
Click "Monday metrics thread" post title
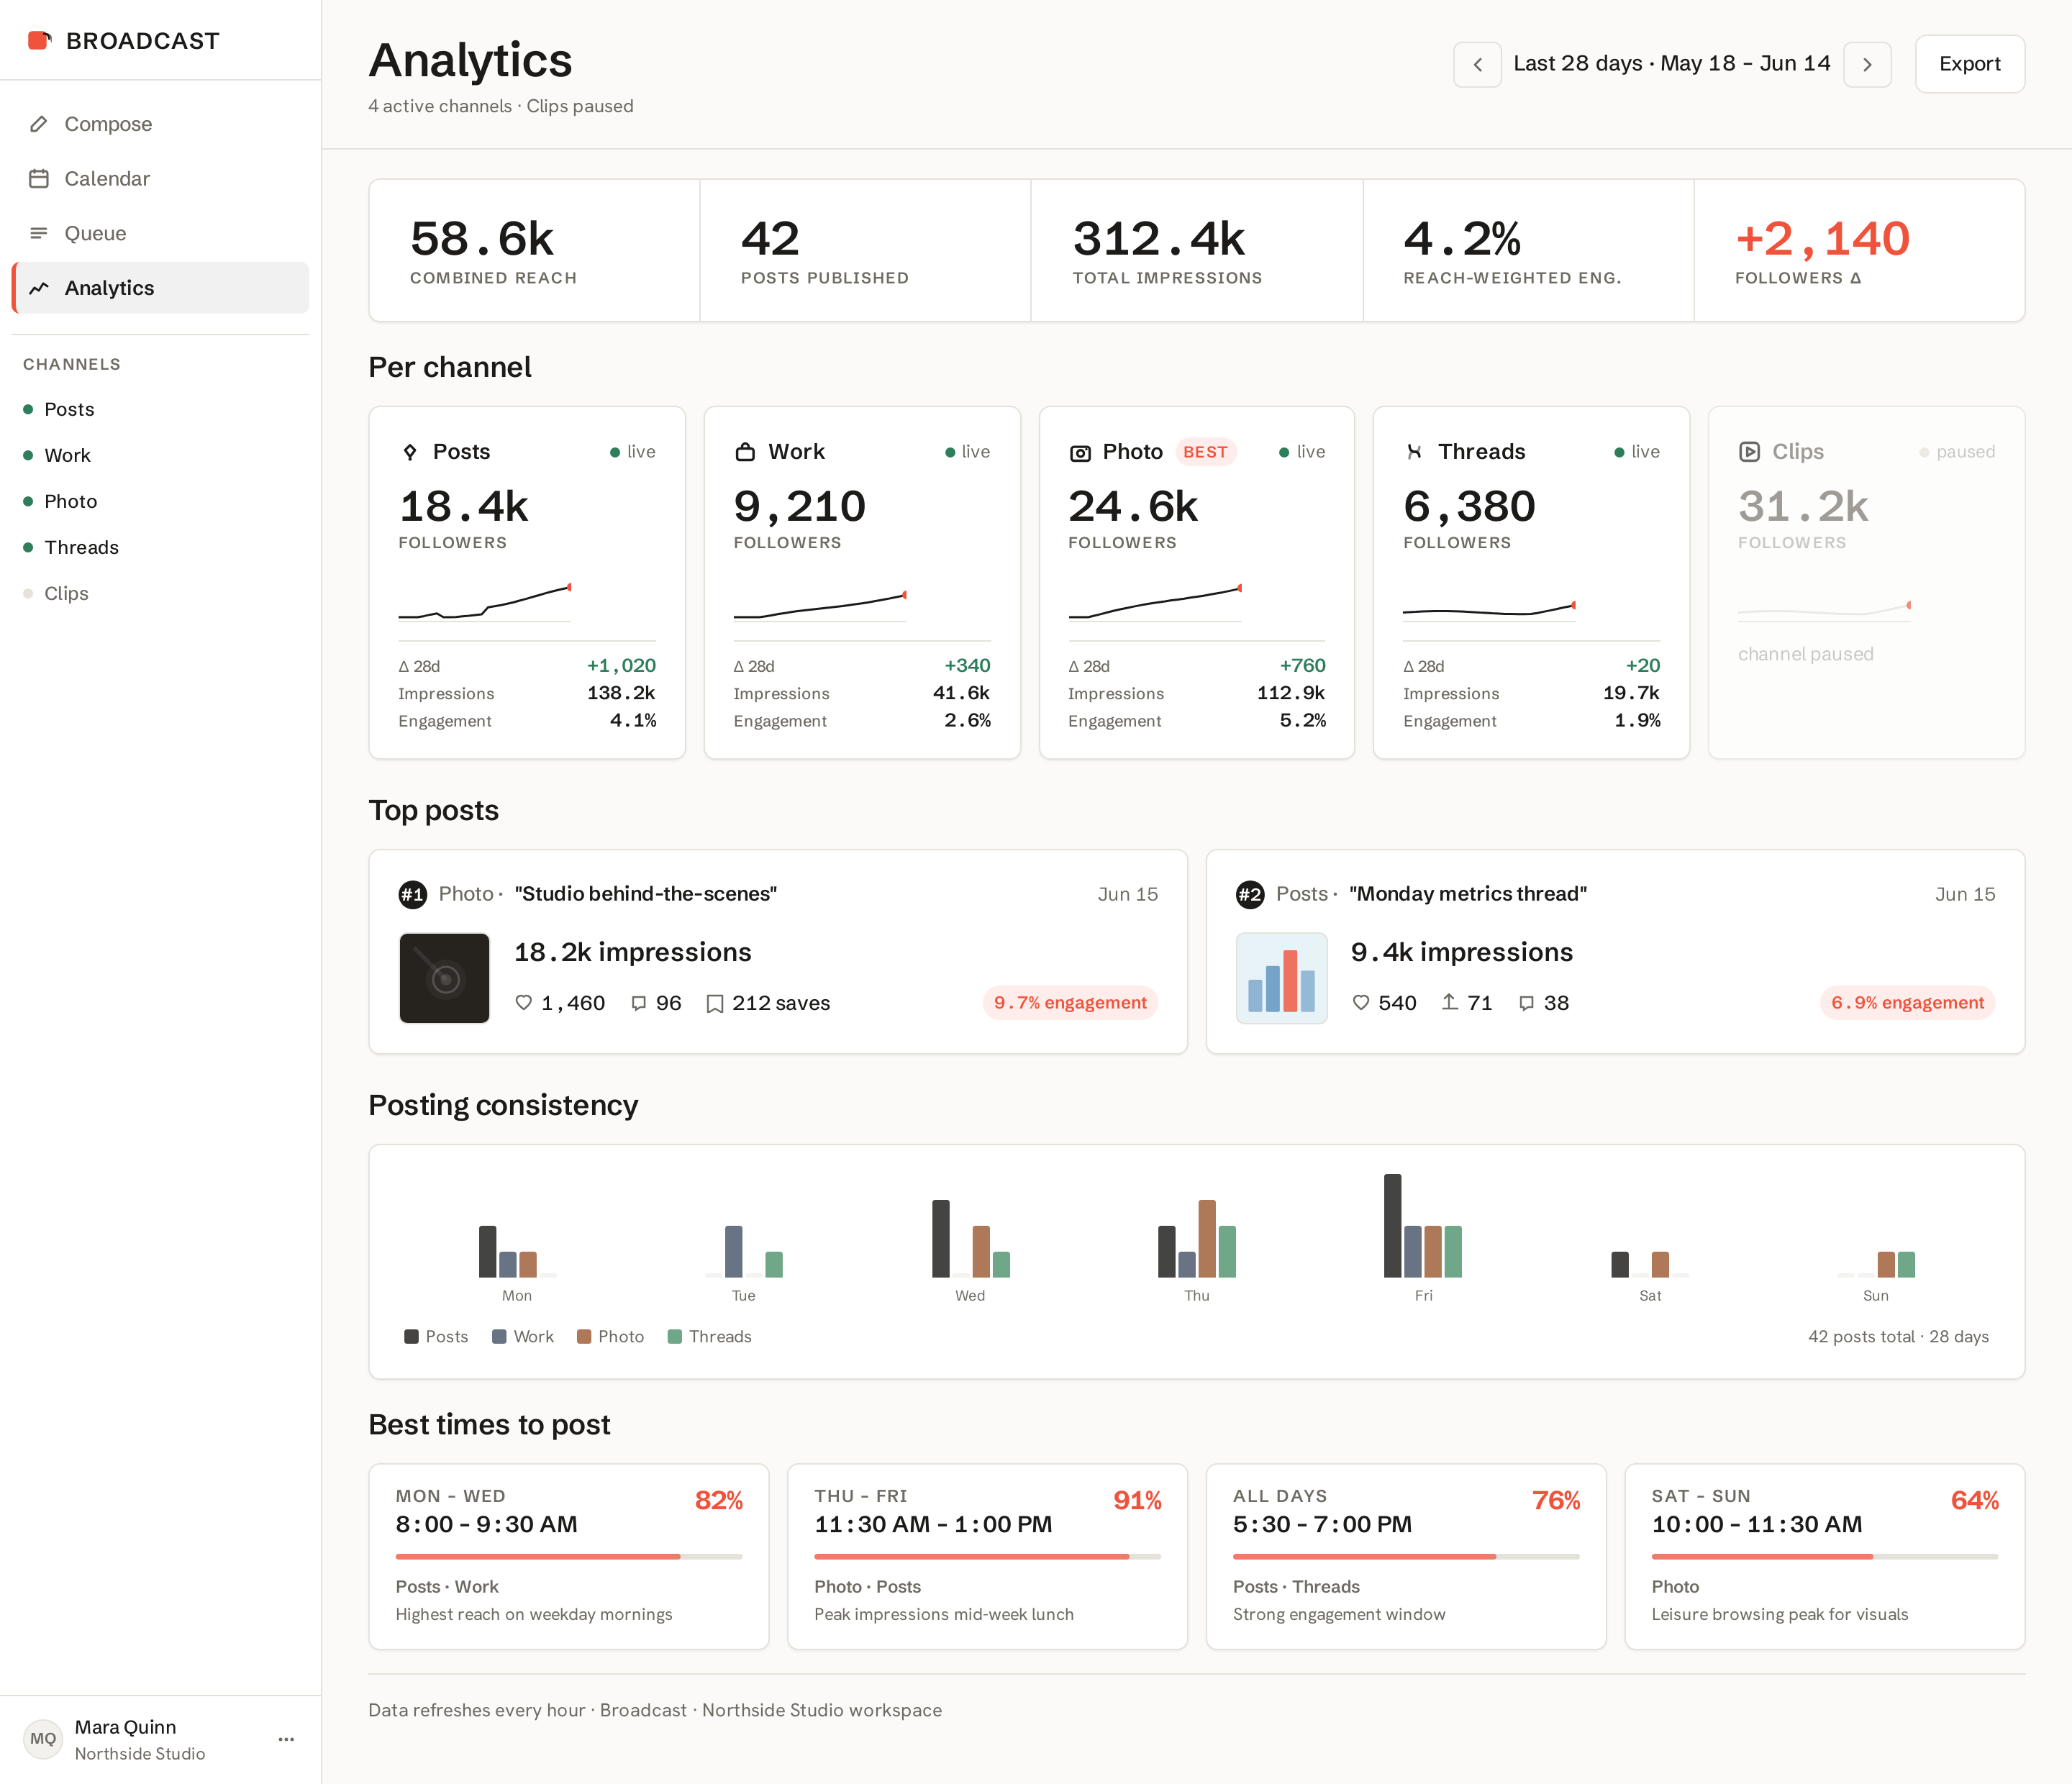(1468, 894)
